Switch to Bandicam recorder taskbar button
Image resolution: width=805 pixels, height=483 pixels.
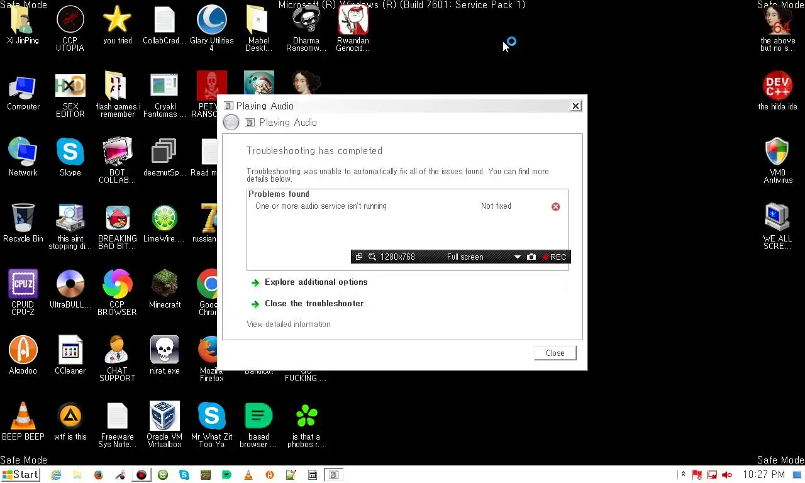click(x=142, y=475)
